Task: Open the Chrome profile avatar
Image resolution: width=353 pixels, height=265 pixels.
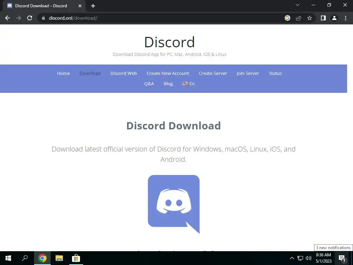Action: pyautogui.click(x=334, y=18)
